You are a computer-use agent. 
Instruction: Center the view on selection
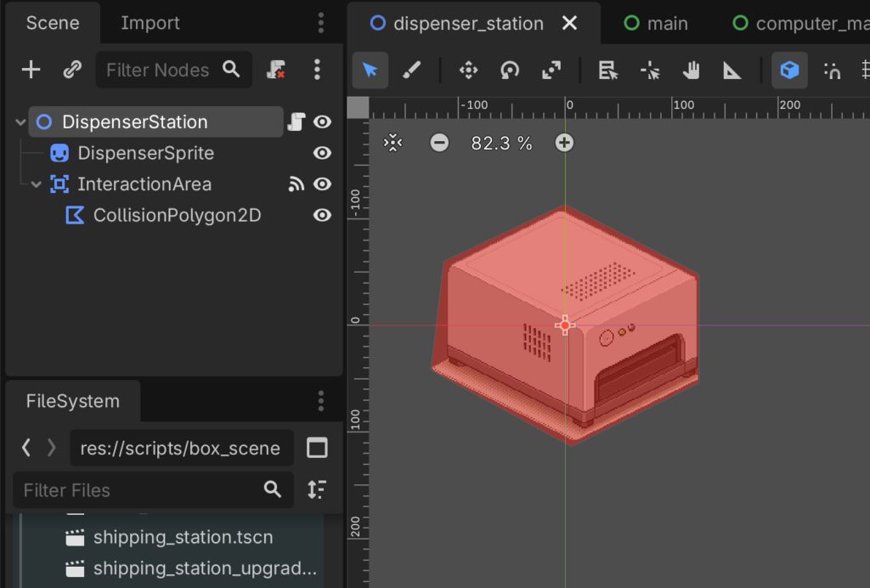(x=393, y=143)
